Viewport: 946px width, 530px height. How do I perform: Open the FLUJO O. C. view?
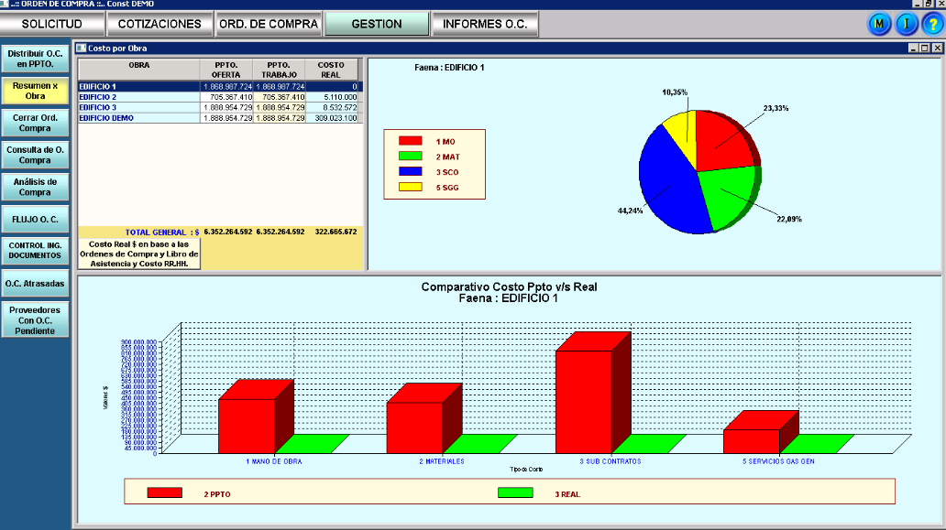tap(36, 220)
